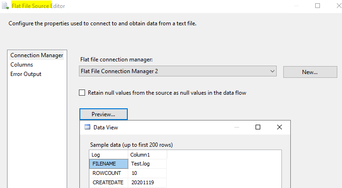Select the ROWCOUNT cell
The width and height of the screenshot is (342, 188).
(109, 173)
